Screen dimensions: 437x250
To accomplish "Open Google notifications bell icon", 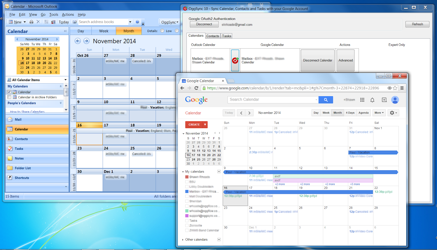I will click(372, 100).
